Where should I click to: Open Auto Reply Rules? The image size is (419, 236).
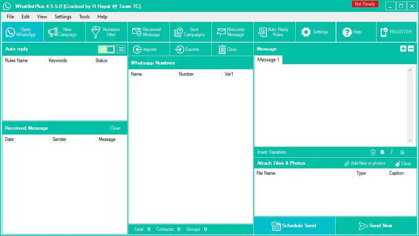tap(274, 32)
